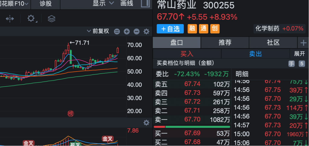The width and height of the screenshot is (309, 146).
Task: Expand the 前复权 adjustment dropdown
Action: [98, 31]
